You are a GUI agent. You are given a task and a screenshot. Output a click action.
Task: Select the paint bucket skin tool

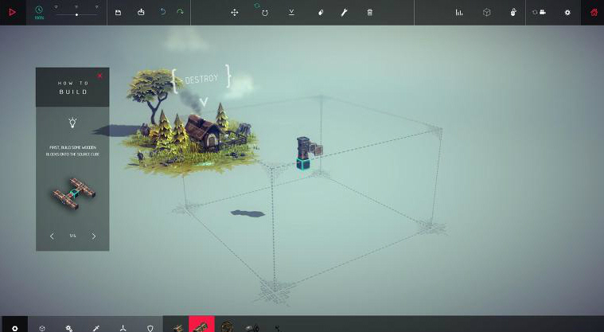321,13
